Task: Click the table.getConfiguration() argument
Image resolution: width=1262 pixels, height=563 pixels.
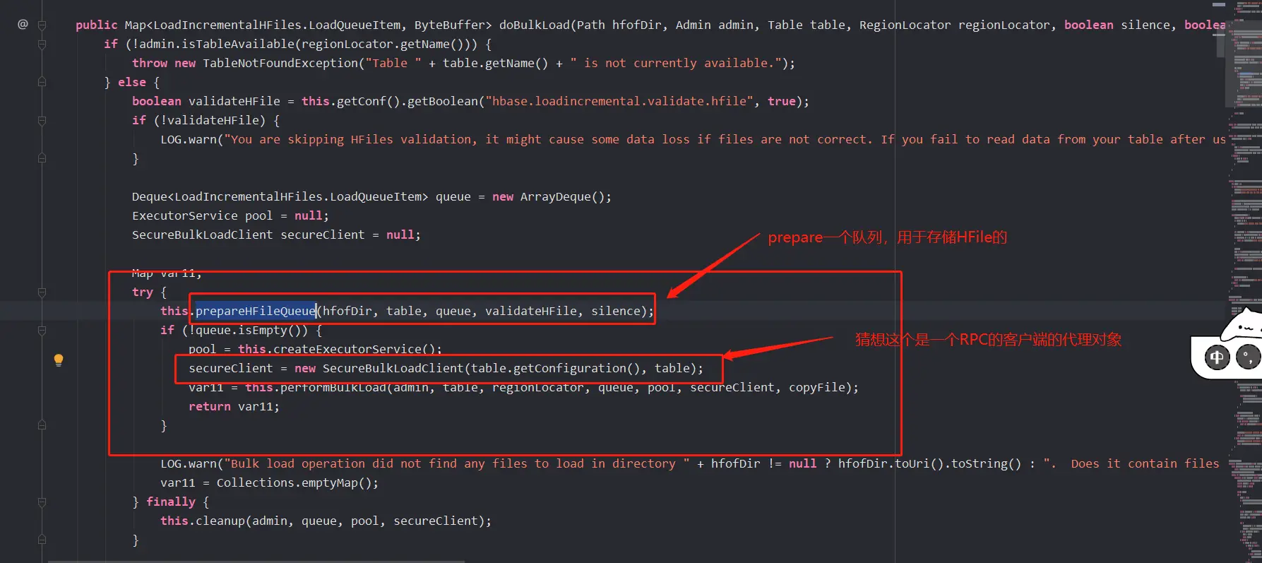Action: click(x=556, y=368)
